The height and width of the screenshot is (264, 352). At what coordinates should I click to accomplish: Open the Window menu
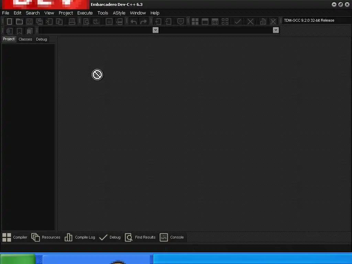(x=138, y=13)
